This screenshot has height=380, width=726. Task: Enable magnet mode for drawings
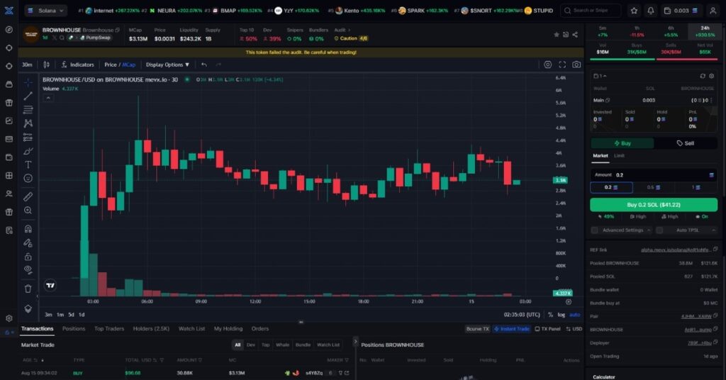point(28,229)
